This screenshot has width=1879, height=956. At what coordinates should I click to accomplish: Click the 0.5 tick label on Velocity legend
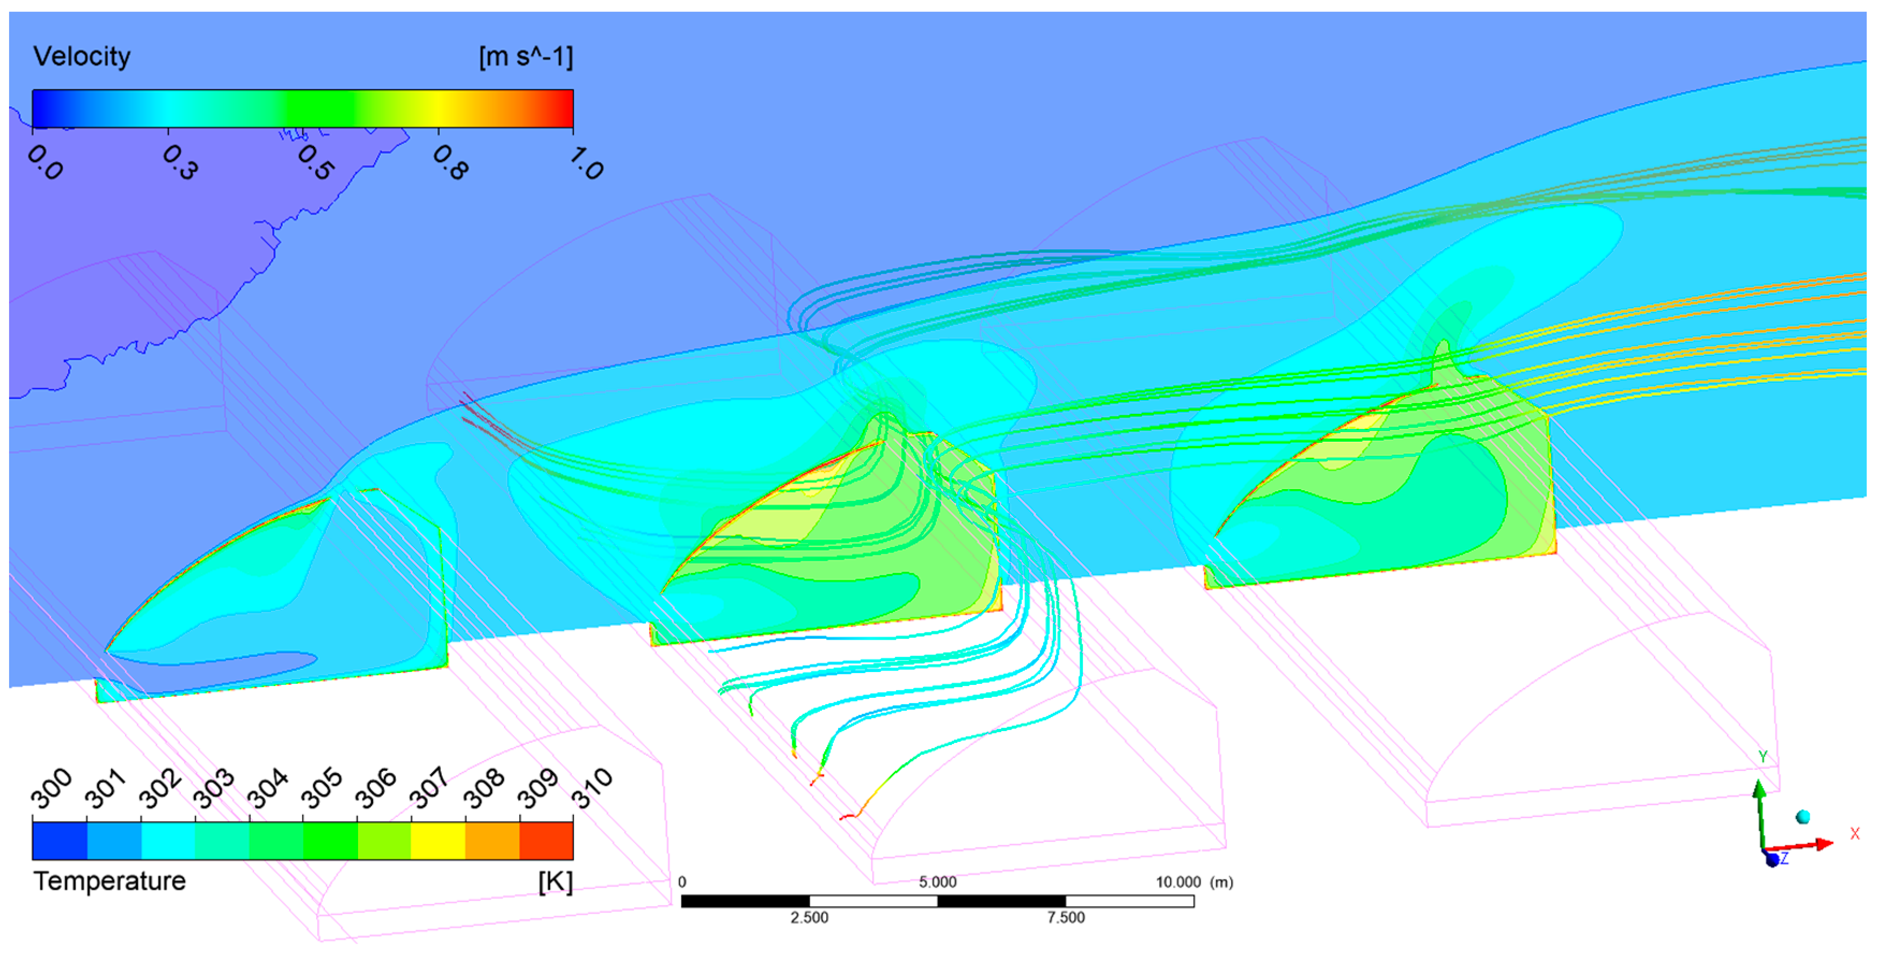point(315,162)
